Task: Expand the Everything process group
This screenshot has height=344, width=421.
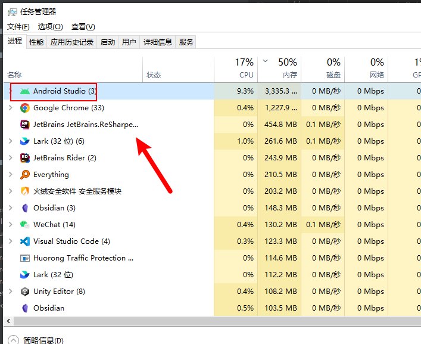Action: pyautogui.click(x=11, y=175)
